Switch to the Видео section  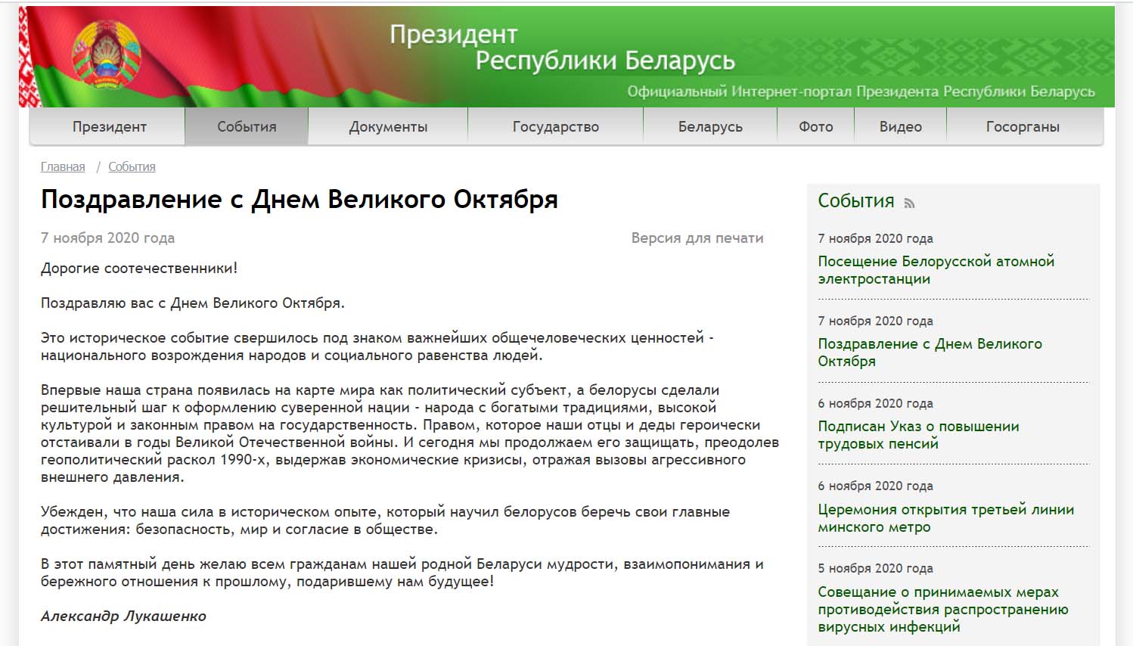coord(900,126)
